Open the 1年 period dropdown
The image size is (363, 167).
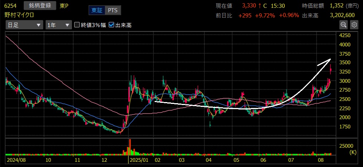[58, 25]
